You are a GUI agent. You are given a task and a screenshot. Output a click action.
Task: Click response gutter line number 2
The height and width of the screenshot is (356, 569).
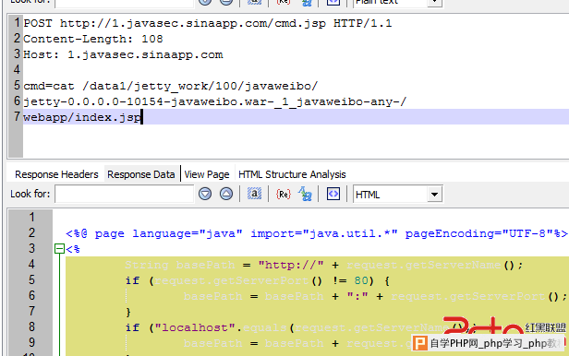pyautogui.click(x=32, y=232)
